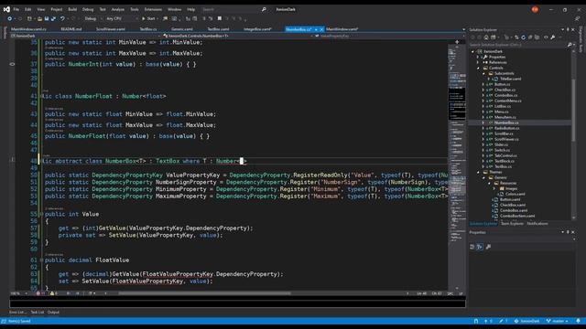The width and height of the screenshot is (586, 329).
Task: Click the Preview Selected Items eye icon
Action: (x=546, y=37)
